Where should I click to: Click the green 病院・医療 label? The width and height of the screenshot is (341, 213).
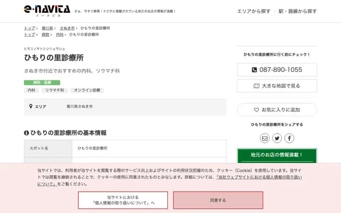42,83
